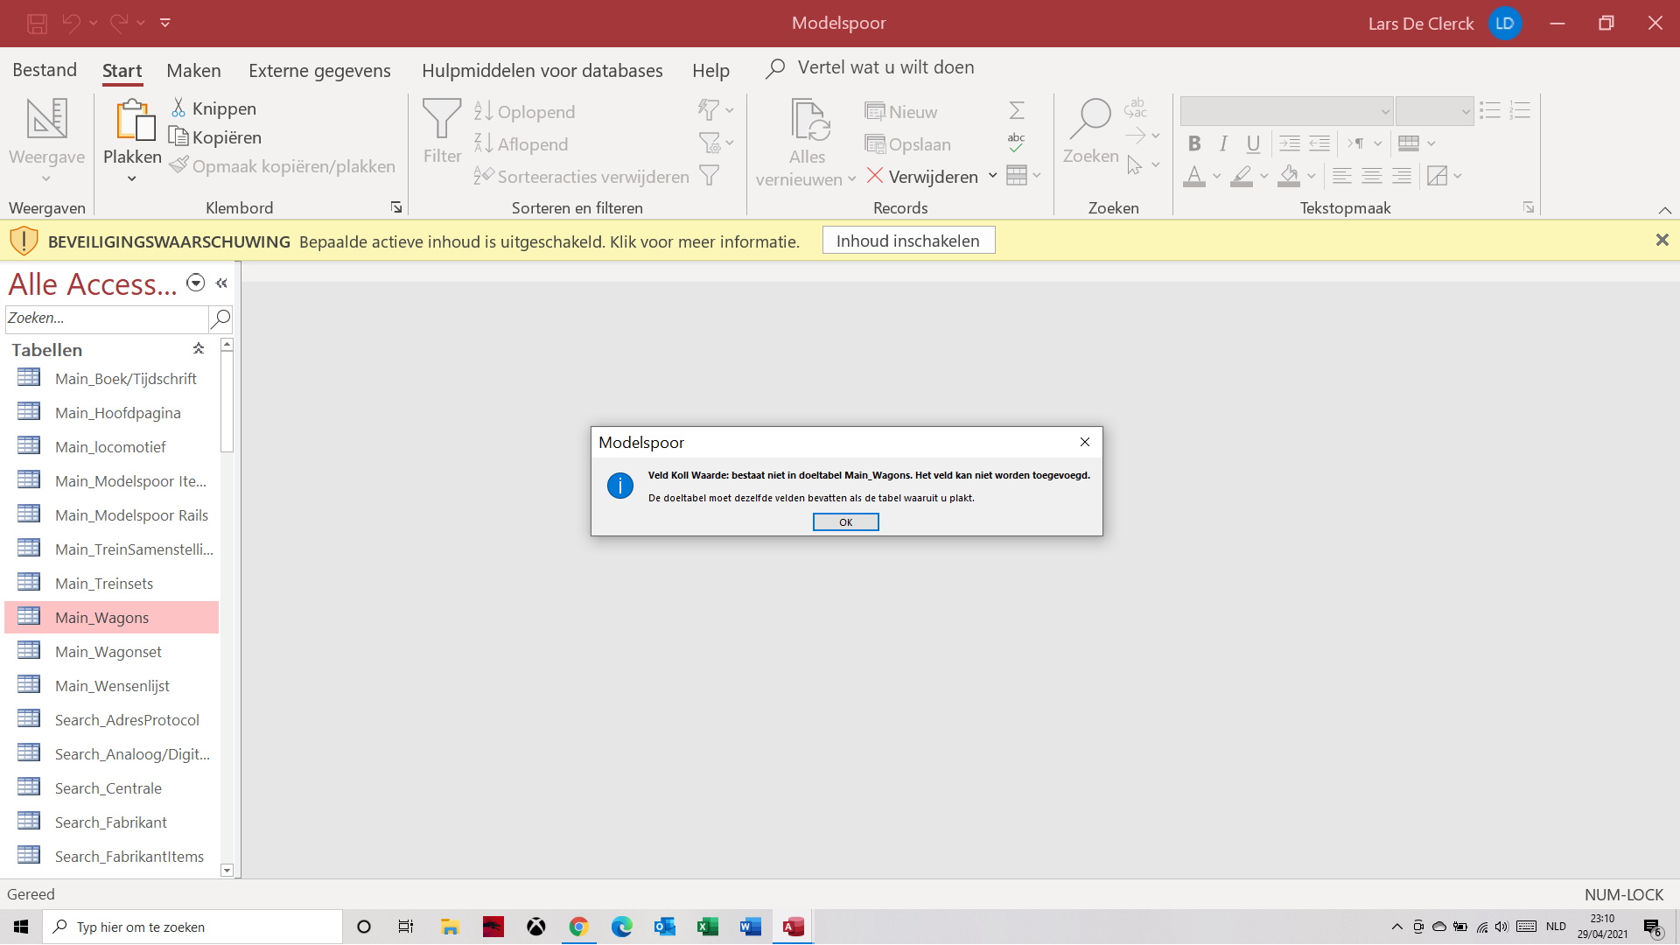The image size is (1680, 945).
Task: Open the Bestand menu
Action: (45, 70)
